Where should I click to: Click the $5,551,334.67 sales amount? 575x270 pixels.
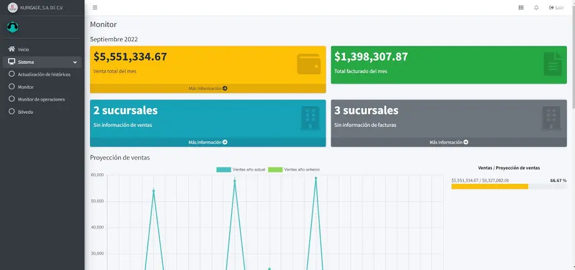pyautogui.click(x=130, y=57)
